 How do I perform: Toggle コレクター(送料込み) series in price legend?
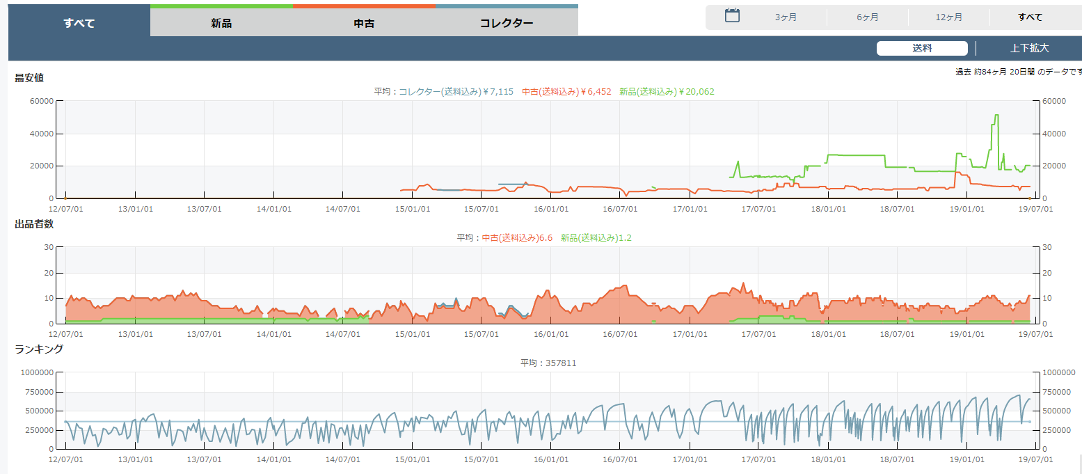click(x=456, y=92)
